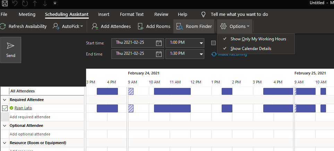Open the Insert tab

point(104,14)
